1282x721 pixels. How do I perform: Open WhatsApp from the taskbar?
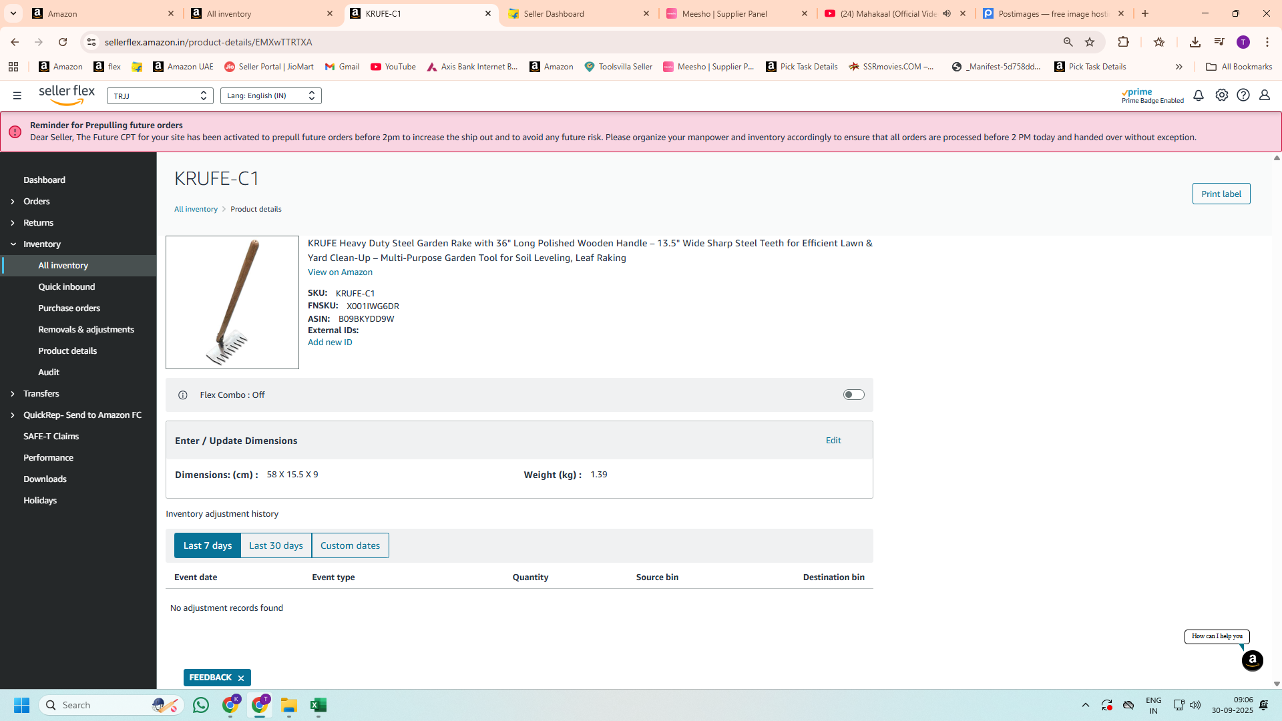(201, 705)
